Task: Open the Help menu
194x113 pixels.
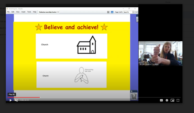Action: (x=34, y=12)
